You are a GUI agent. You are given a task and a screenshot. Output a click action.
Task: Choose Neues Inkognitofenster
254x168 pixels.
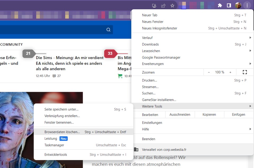pyautogui.click(x=160, y=28)
